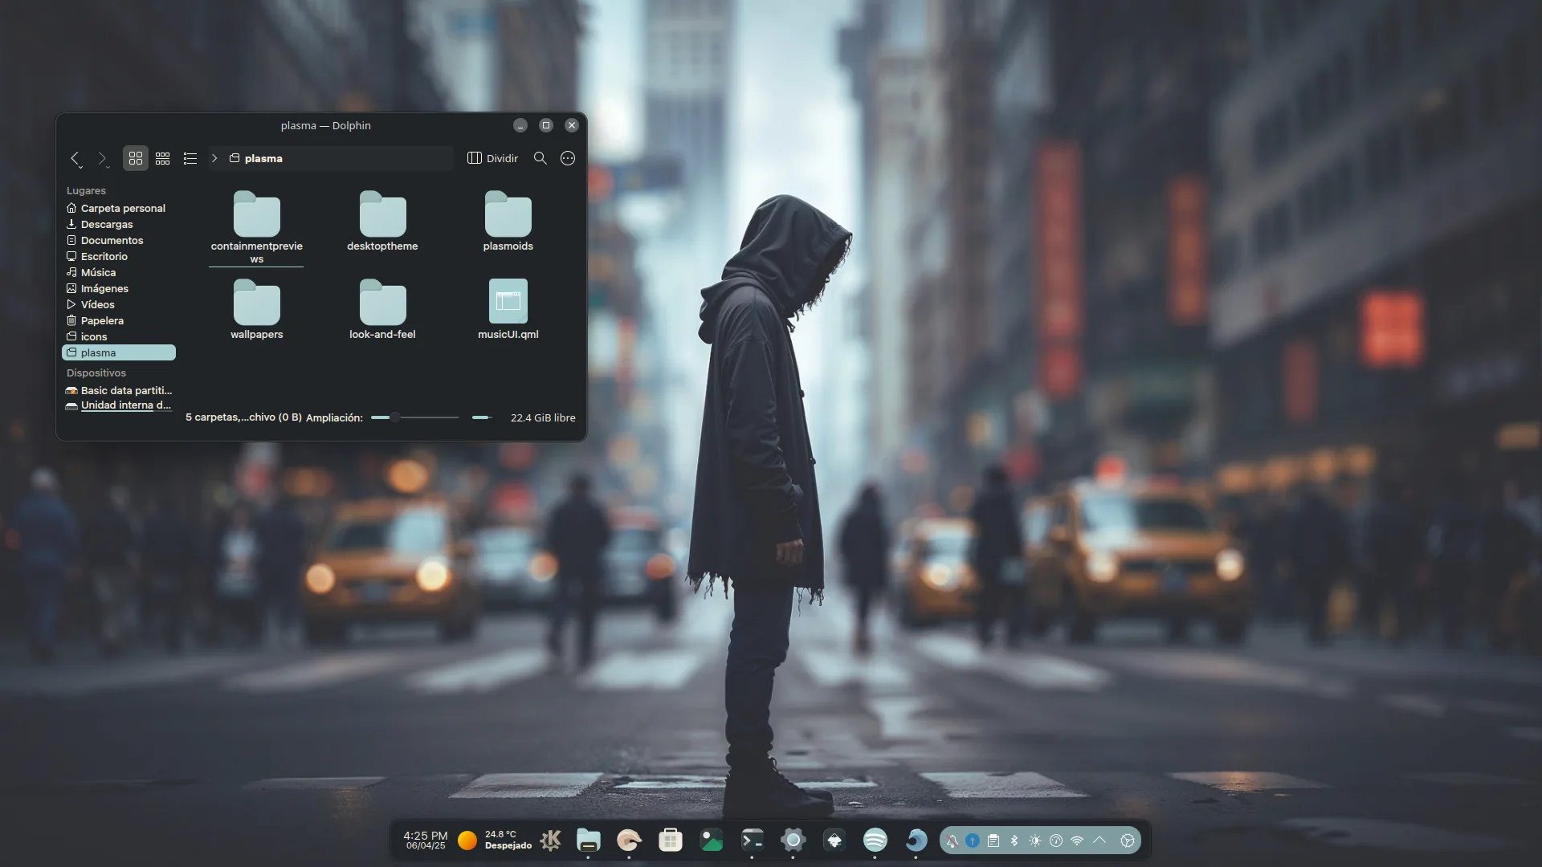Open Konsole terminal in dock
Viewport: 1542px width, 867px height.
[x=753, y=841]
